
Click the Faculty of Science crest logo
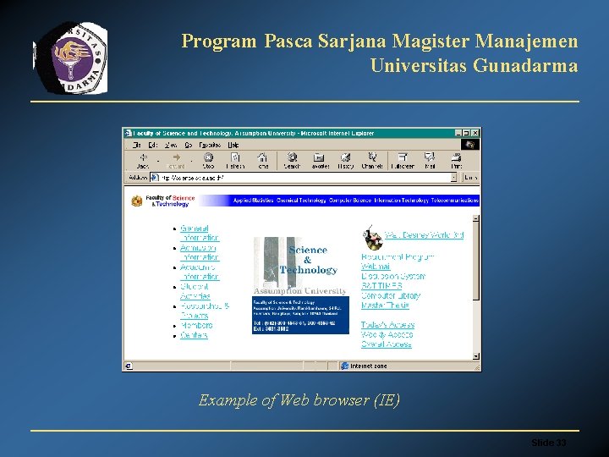click(x=137, y=201)
